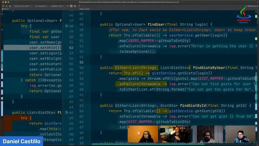The width and height of the screenshot is (259, 146).
Task: Select webcam tile of bearded man
Action: pyautogui.click(x=208, y=134)
